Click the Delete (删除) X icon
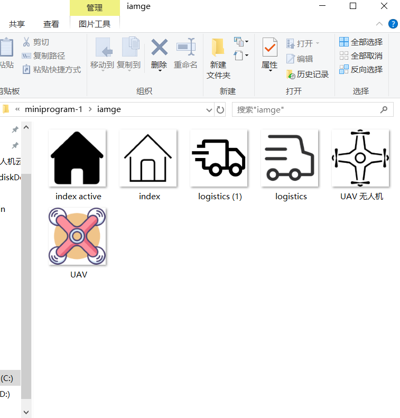The image size is (400, 418). 160,47
